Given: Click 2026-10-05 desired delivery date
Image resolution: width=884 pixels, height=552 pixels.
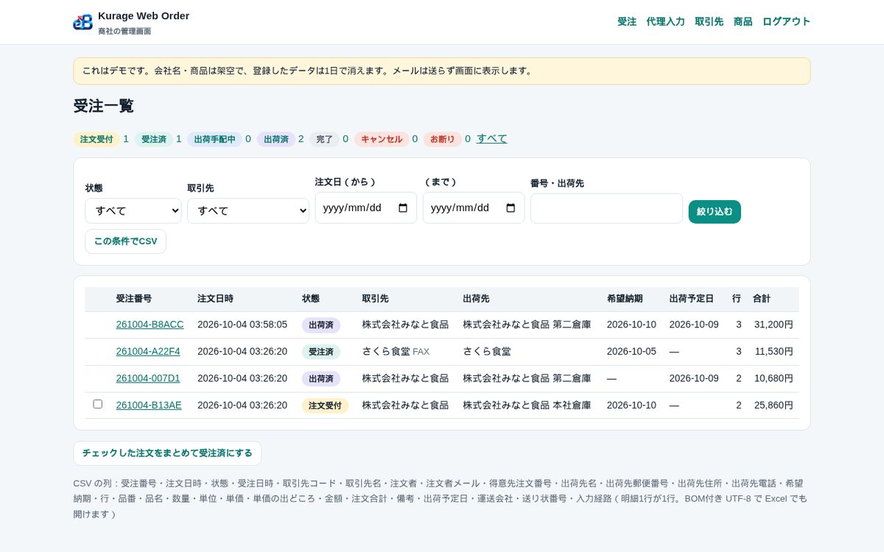Looking at the screenshot, I should (x=631, y=352).
